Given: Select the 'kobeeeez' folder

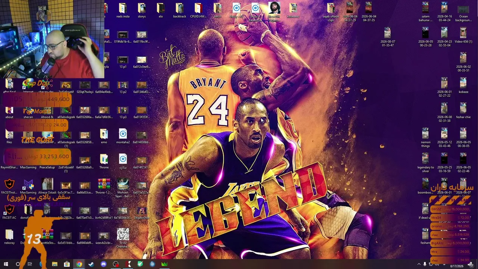Looking at the screenshot, I should 293,11.
